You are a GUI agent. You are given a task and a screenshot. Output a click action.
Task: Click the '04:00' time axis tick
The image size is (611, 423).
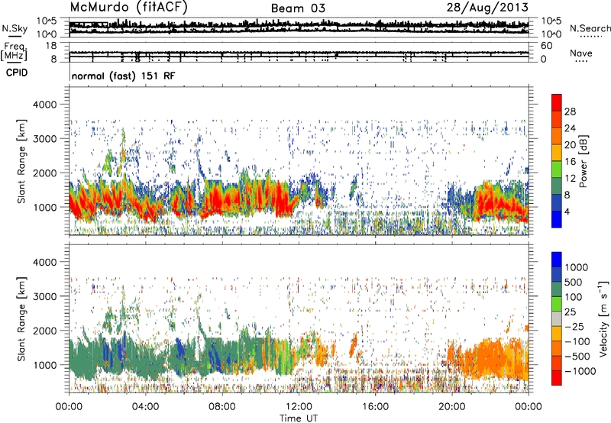click(x=145, y=407)
